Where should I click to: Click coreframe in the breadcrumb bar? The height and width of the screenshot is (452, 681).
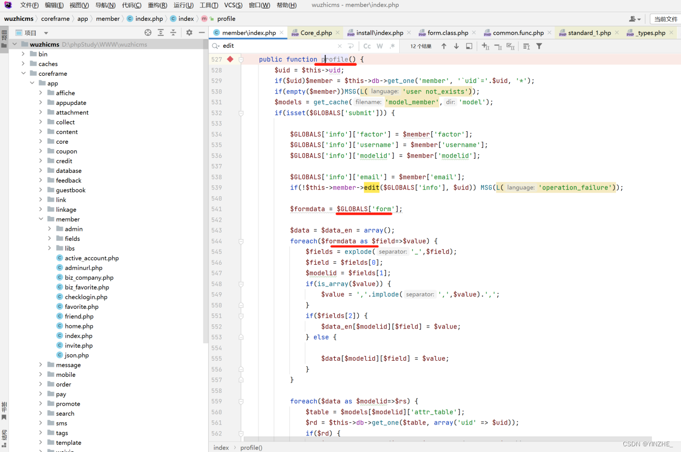coord(55,19)
